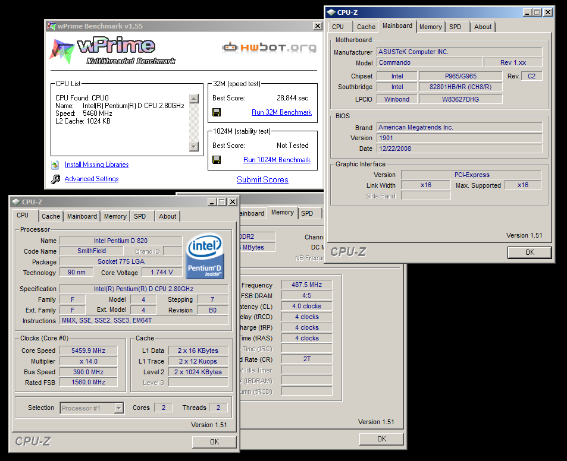Click the FSB:DRAM 4:5 value
This screenshot has height=461, width=567.
coord(306,295)
